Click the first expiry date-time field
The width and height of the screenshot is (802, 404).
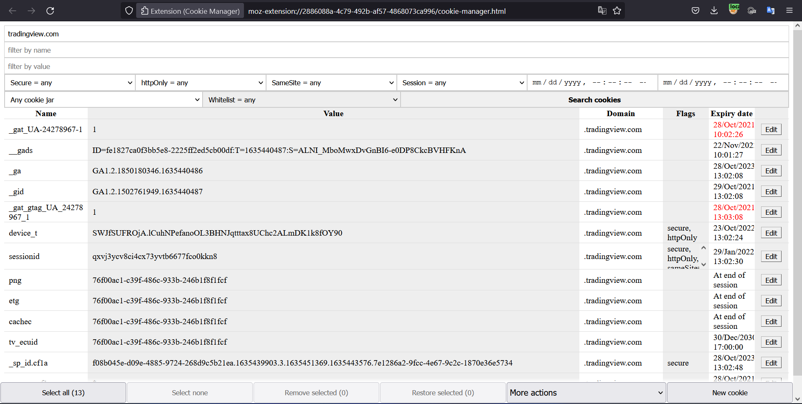pos(592,83)
